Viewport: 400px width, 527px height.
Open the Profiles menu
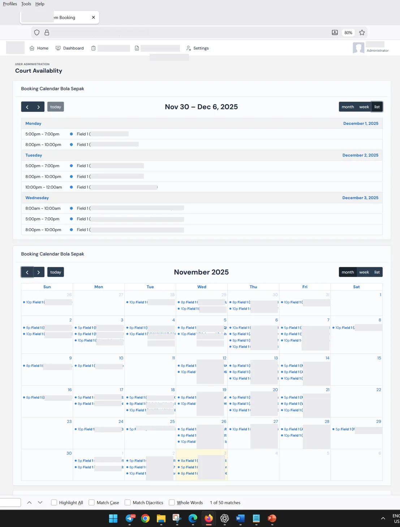(10, 4)
